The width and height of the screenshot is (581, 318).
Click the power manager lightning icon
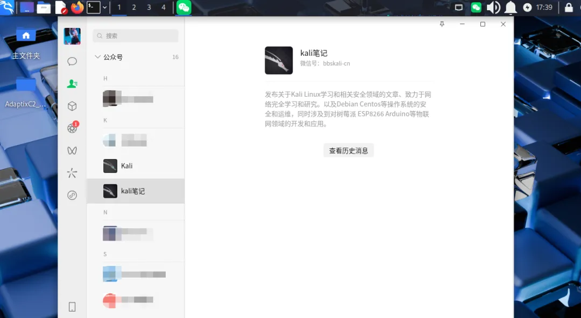(527, 8)
